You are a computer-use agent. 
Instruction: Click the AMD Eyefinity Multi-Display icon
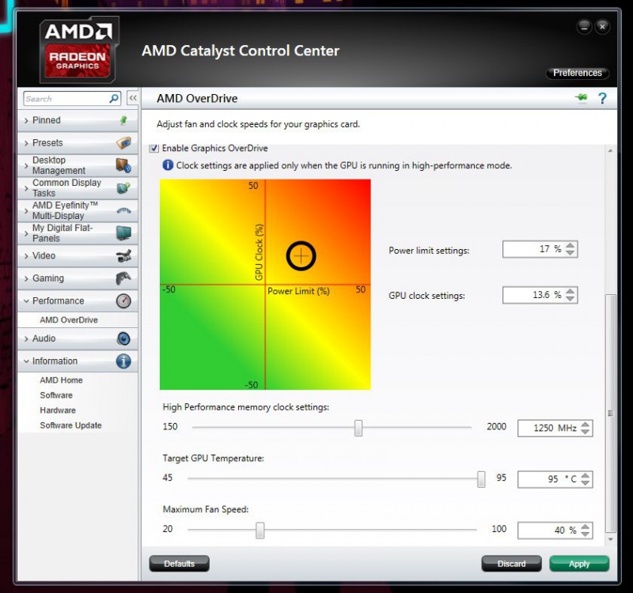tap(123, 210)
